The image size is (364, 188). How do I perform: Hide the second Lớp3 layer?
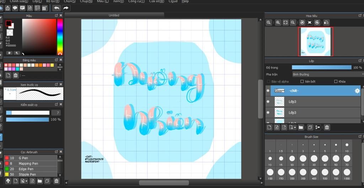click(268, 112)
